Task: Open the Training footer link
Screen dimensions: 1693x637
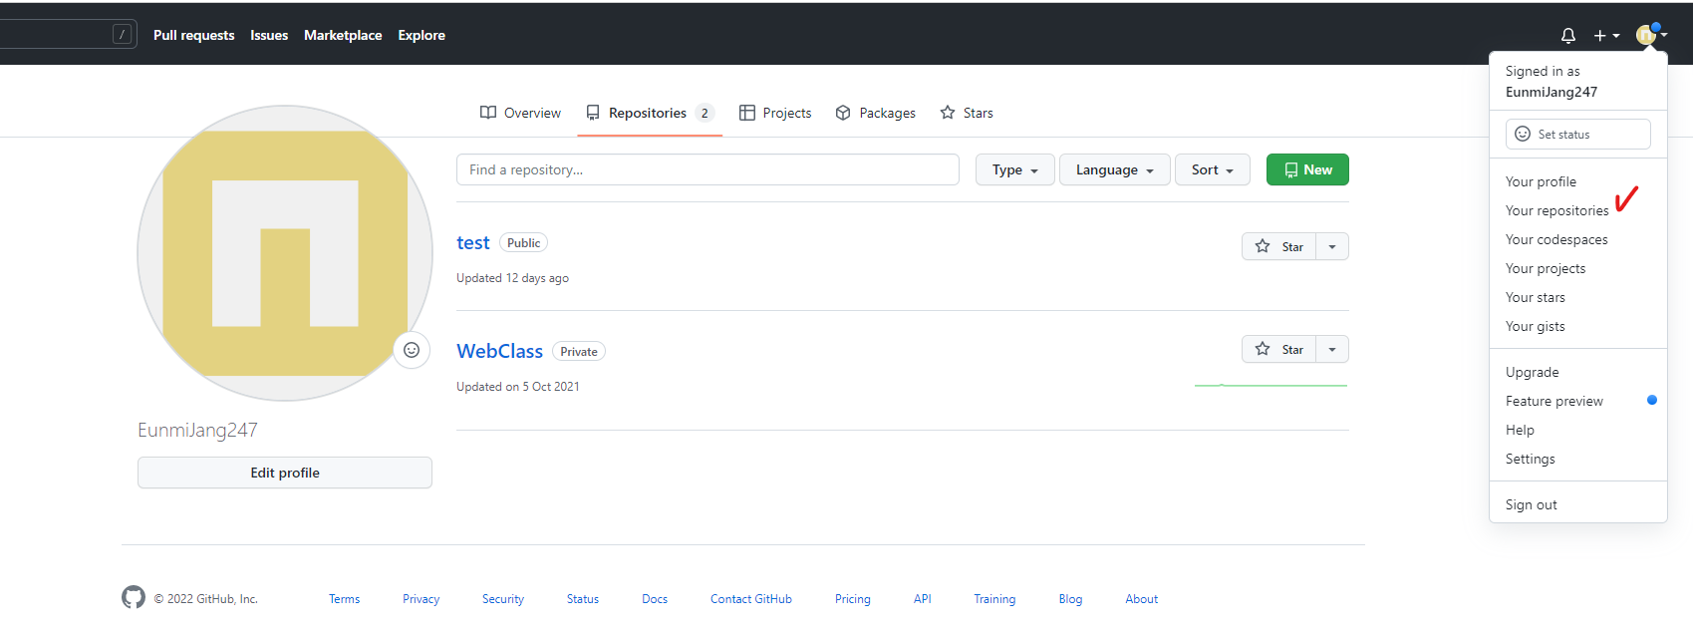Action: coord(994,599)
